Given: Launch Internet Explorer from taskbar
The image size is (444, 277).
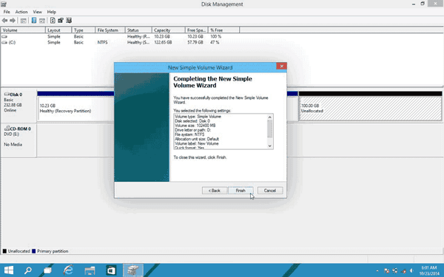Looking at the screenshot, I should coord(68,270).
